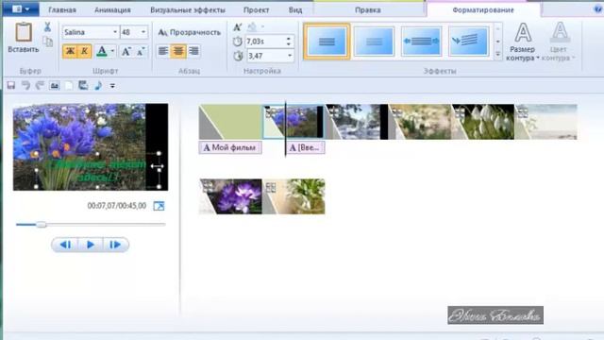Viewport: 604px width, 340px height.
Task: Toggle italic (К) formatting
Action: tap(85, 51)
